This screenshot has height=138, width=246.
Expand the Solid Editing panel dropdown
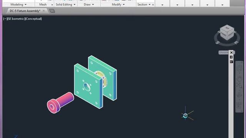(75, 5)
